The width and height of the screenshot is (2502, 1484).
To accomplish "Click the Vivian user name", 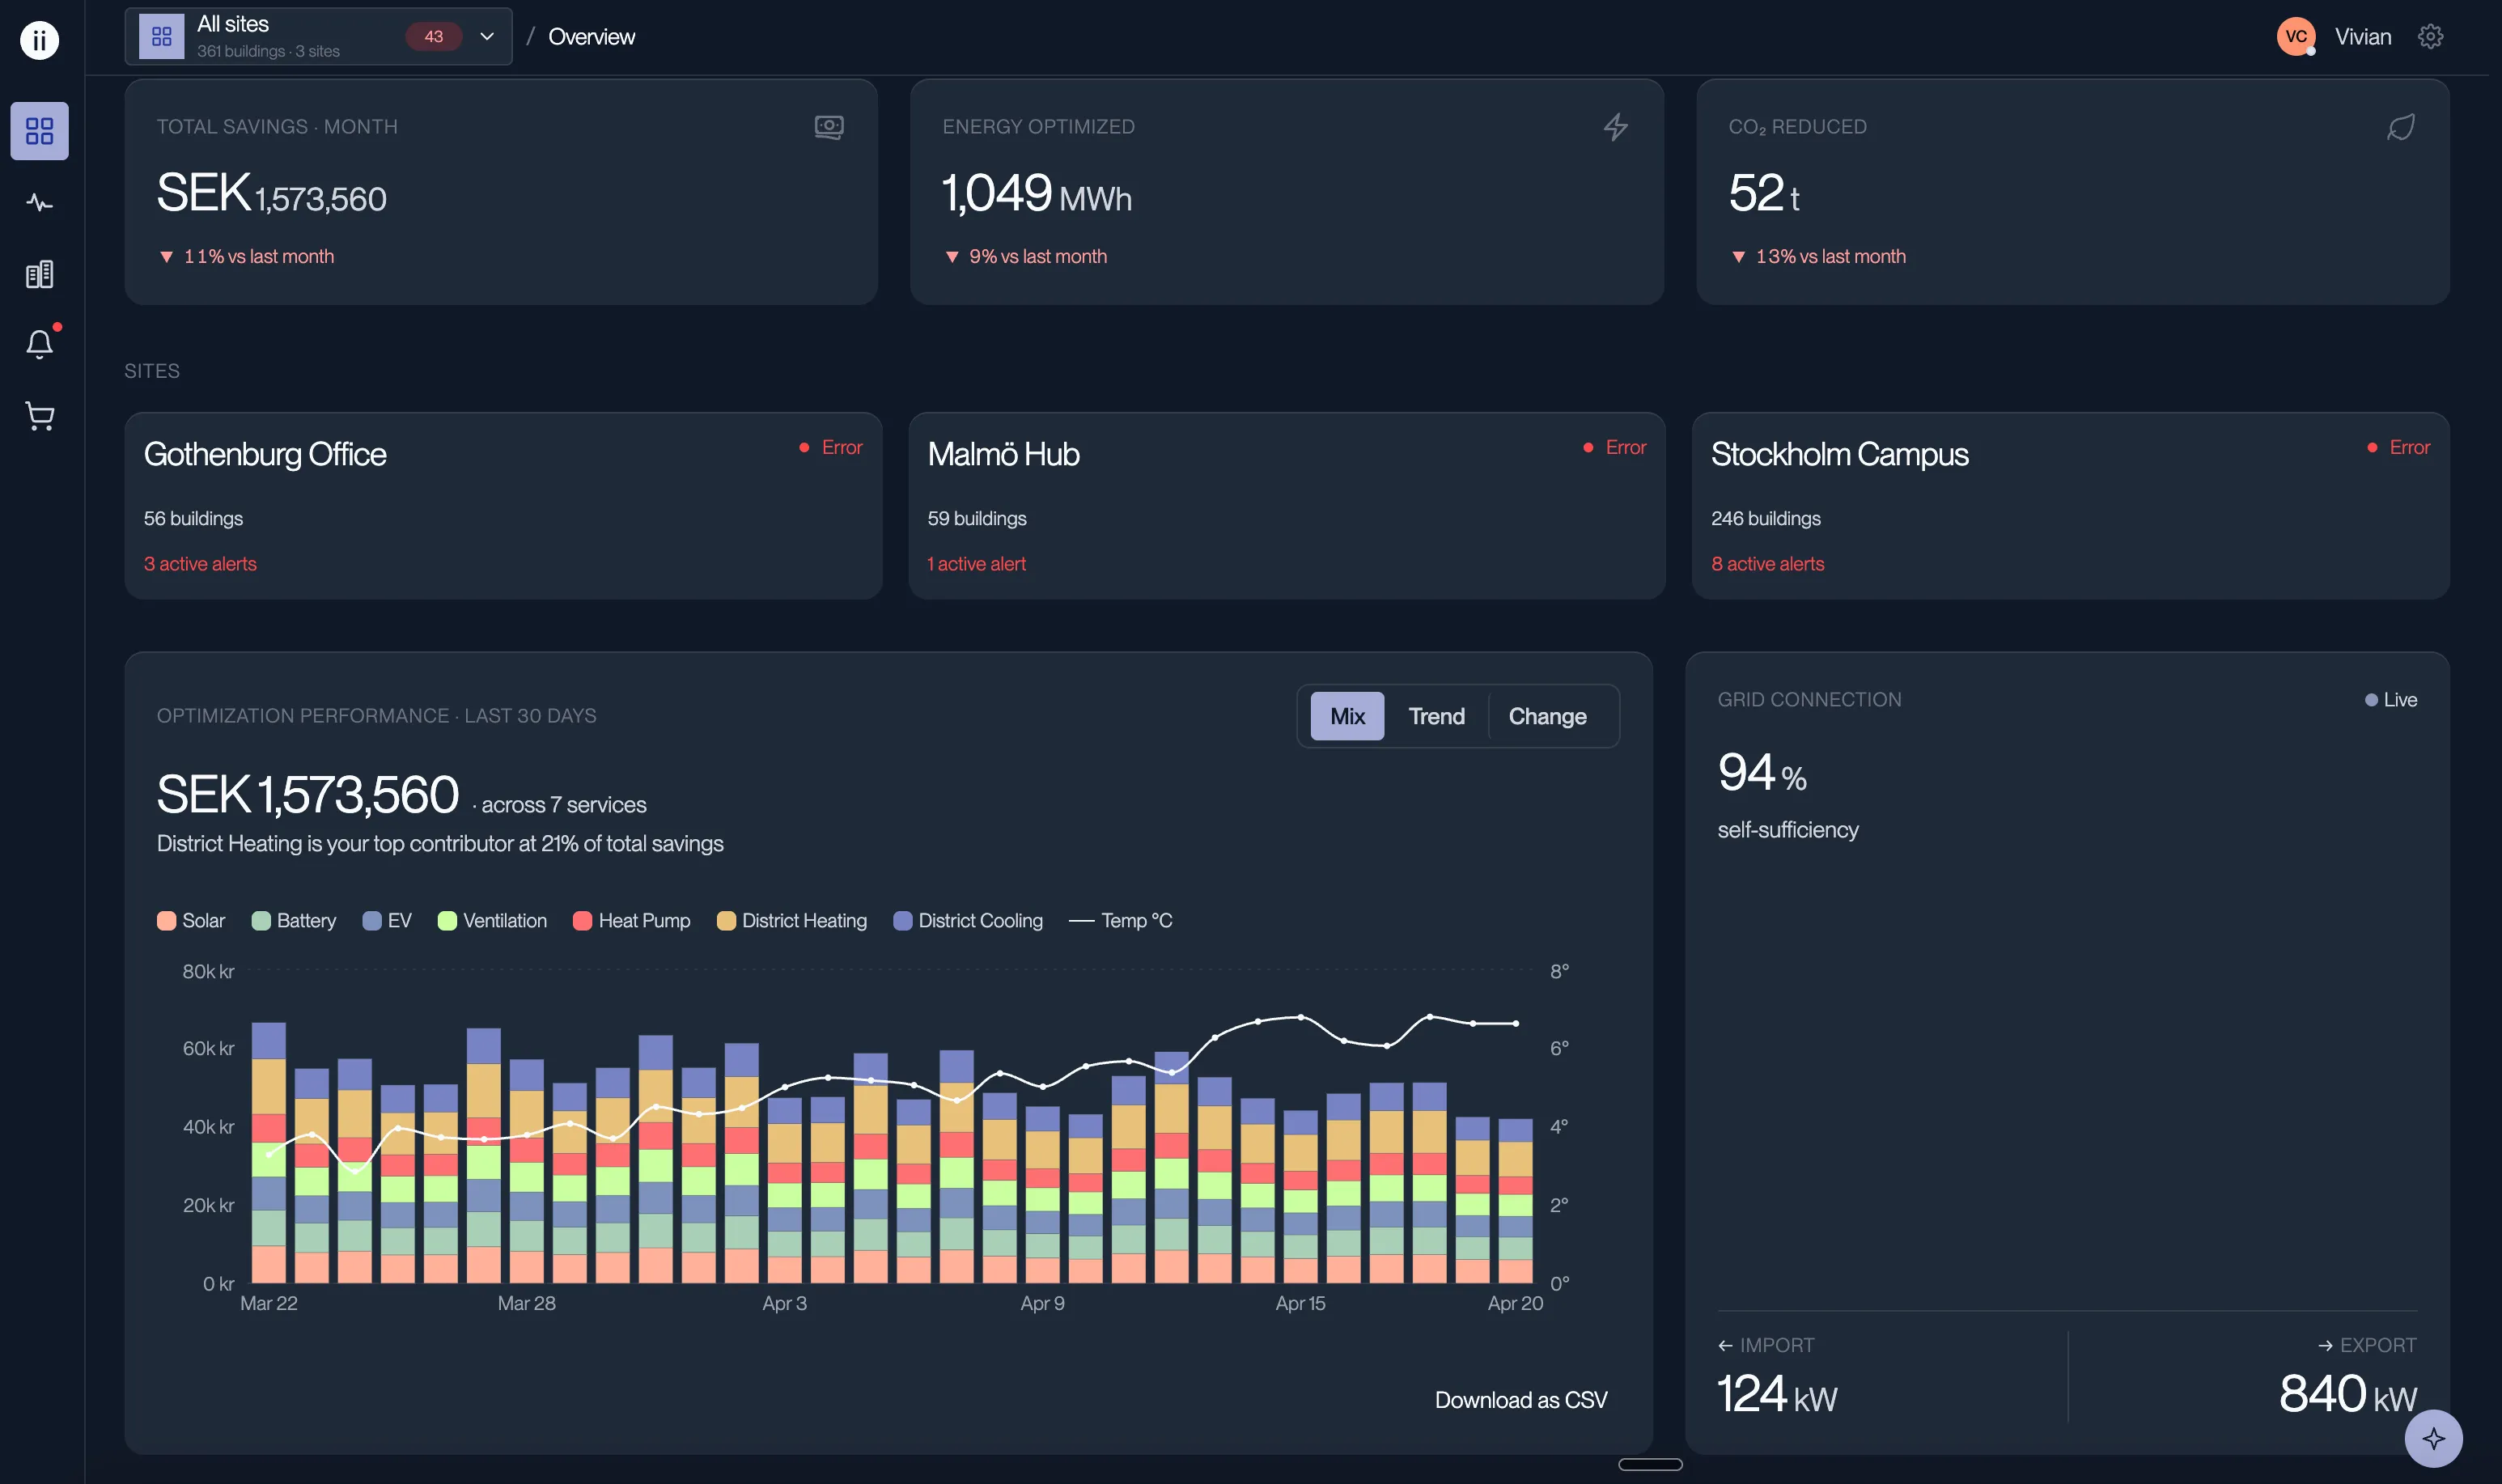I will click(x=2363, y=37).
